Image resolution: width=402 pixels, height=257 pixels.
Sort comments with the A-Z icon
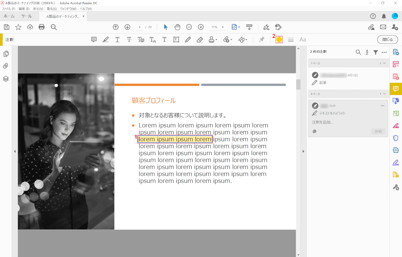[367, 52]
